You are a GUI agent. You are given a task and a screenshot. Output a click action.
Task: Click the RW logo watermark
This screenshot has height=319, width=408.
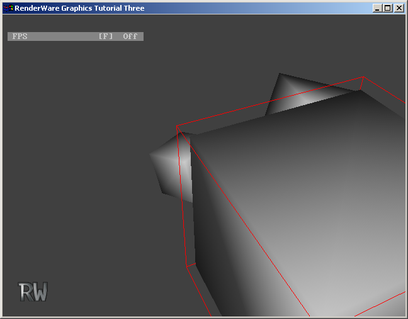(33, 292)
